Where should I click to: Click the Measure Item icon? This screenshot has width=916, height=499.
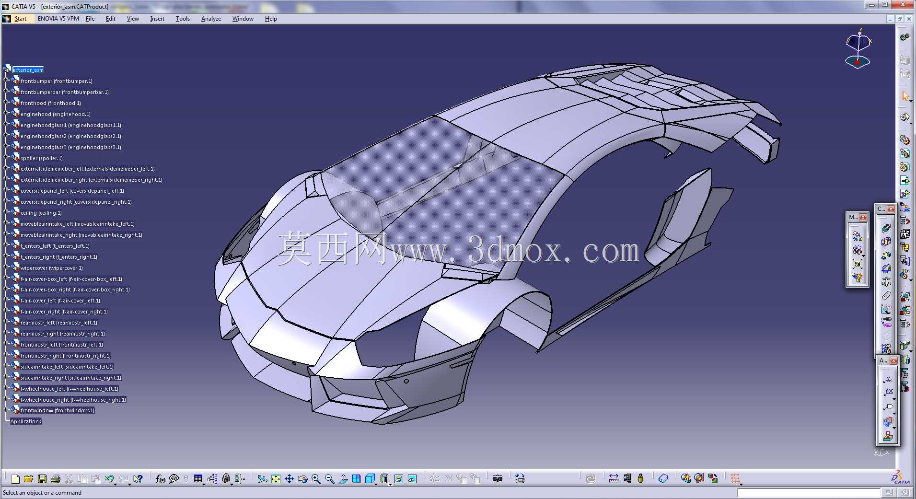(627, 478)
